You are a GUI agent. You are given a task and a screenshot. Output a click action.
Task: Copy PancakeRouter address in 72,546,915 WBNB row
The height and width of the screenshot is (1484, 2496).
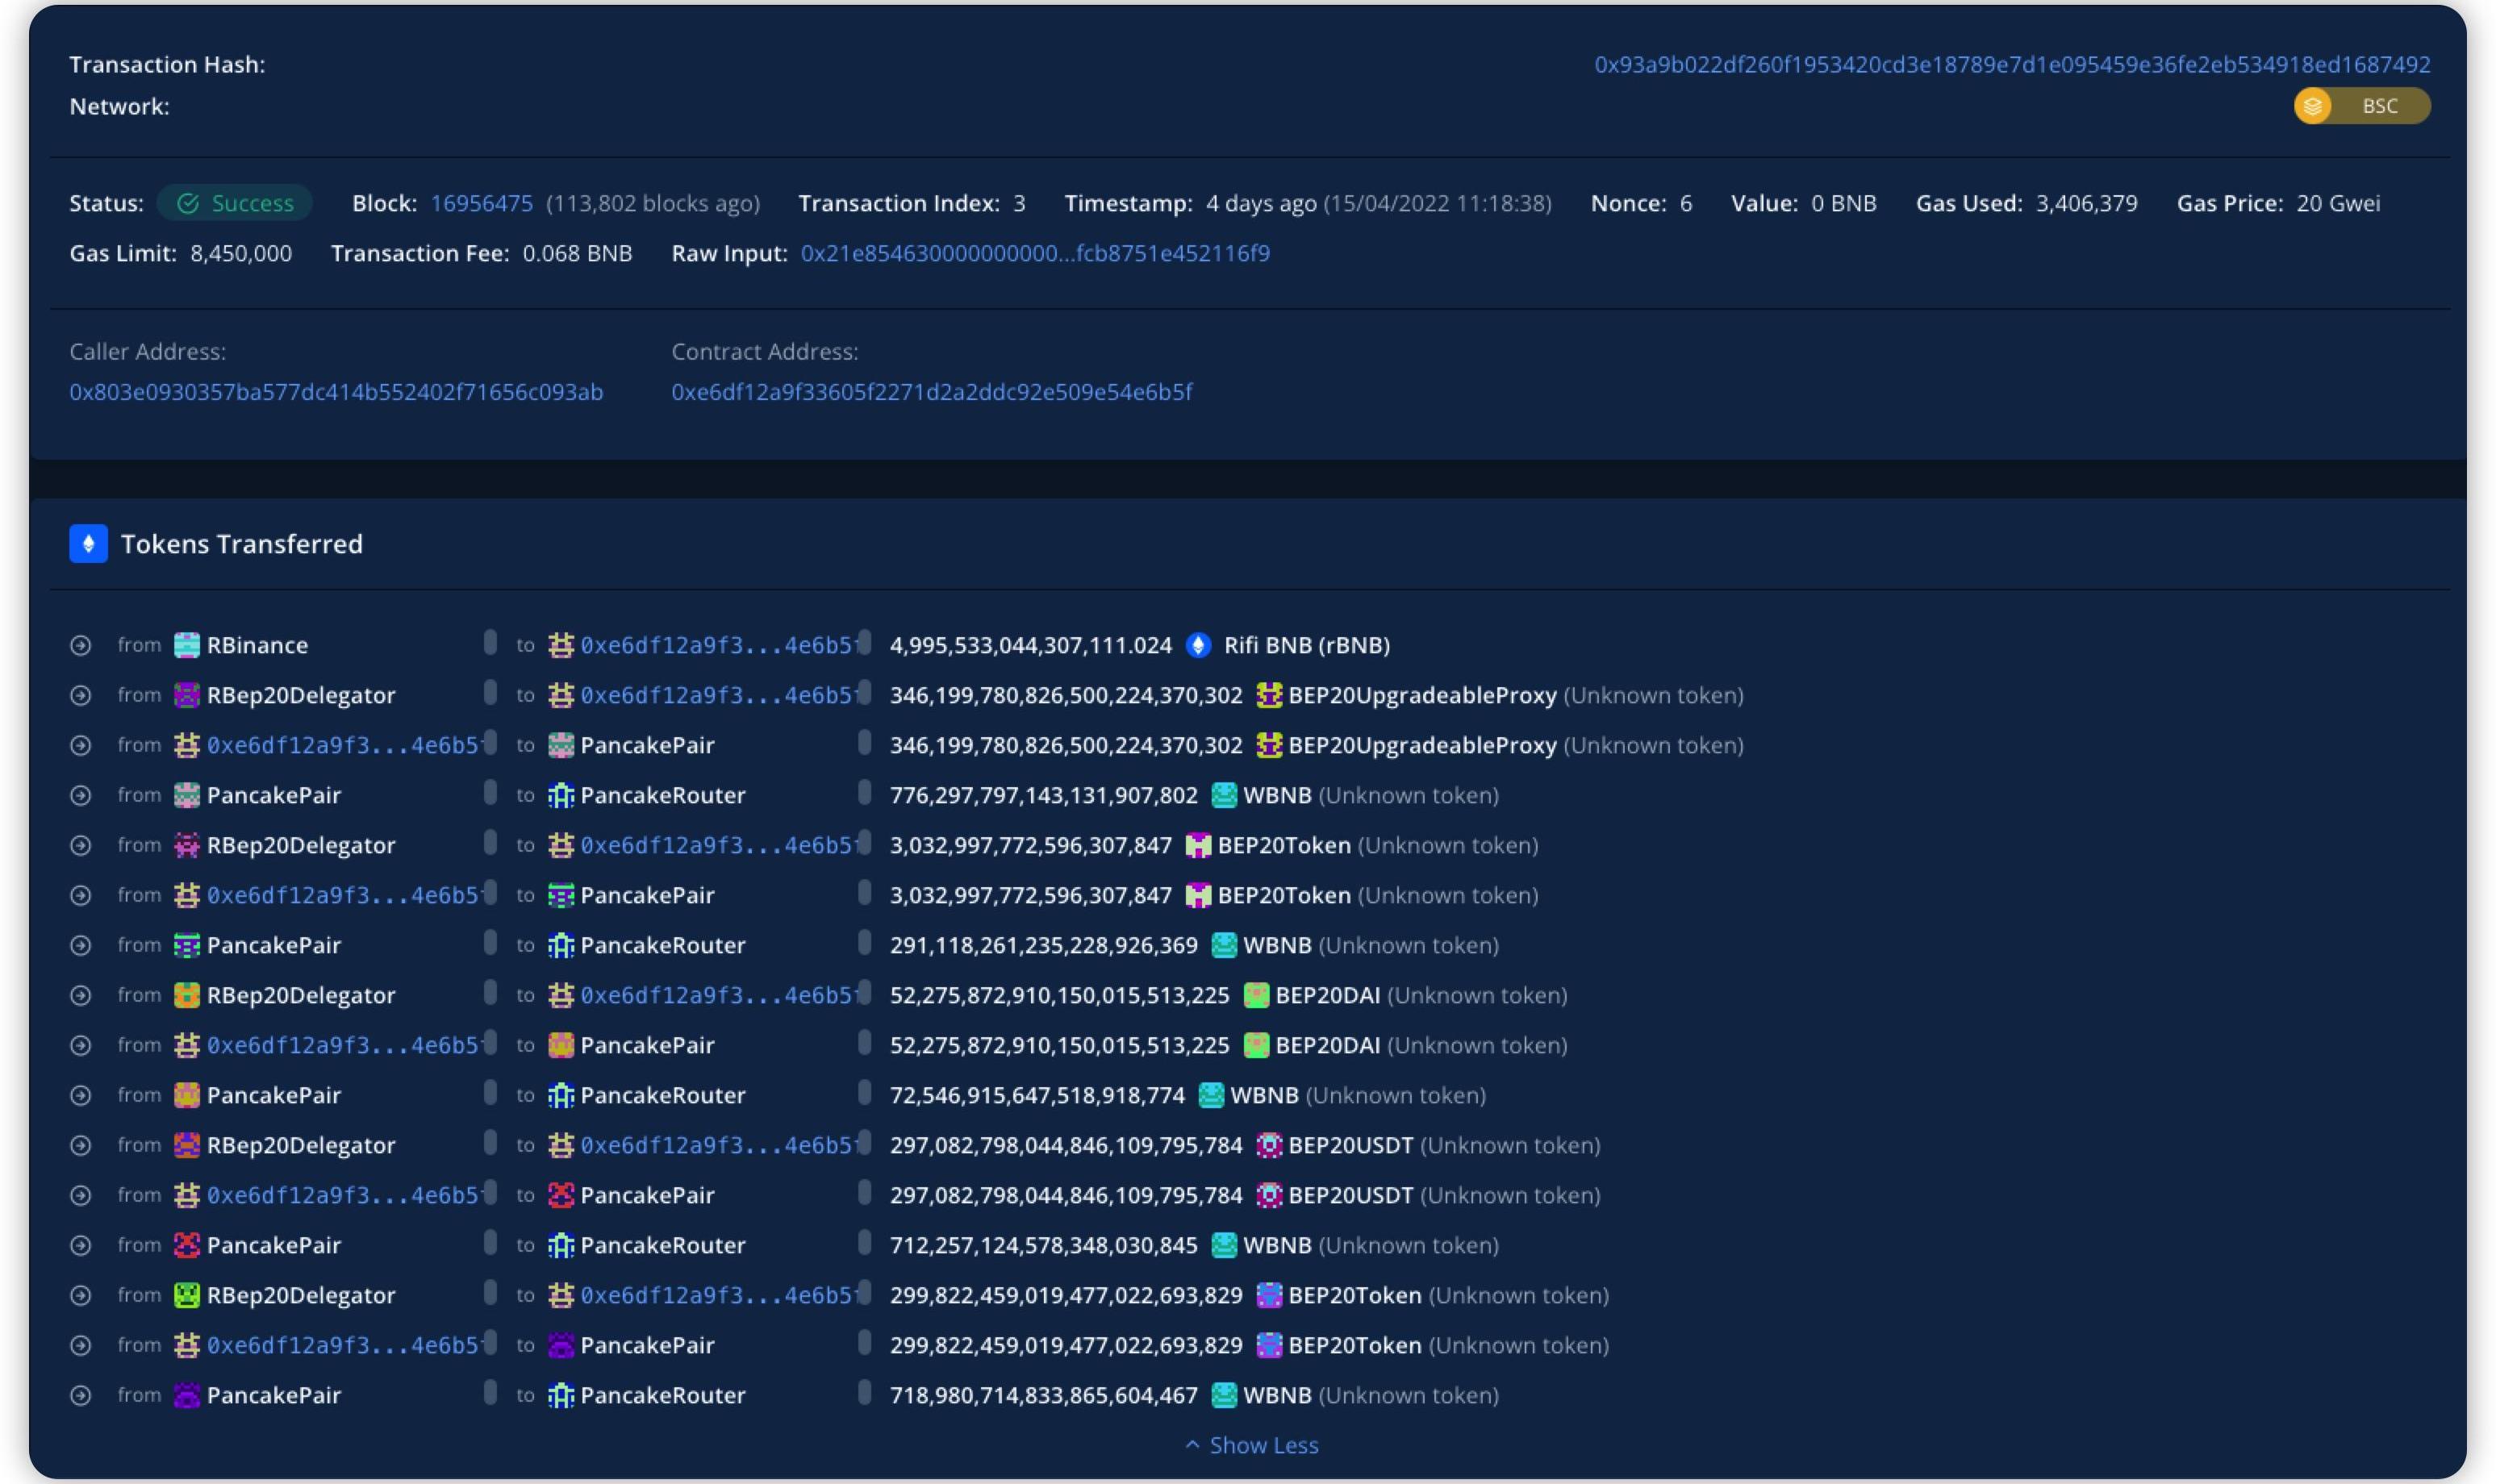pyautogui.click(x=864, y=1092)
